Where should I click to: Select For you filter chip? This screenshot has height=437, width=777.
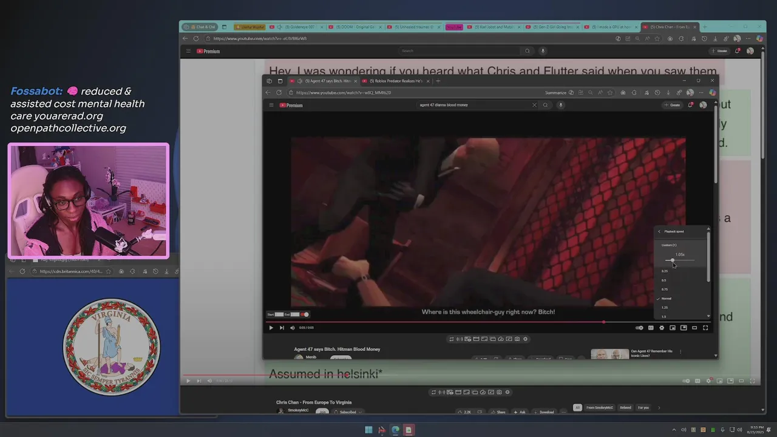[x=643, y=408]
